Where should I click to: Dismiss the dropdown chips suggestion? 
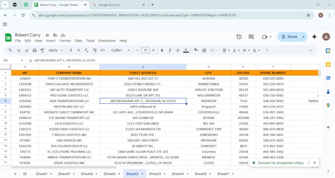click(314, 163)
